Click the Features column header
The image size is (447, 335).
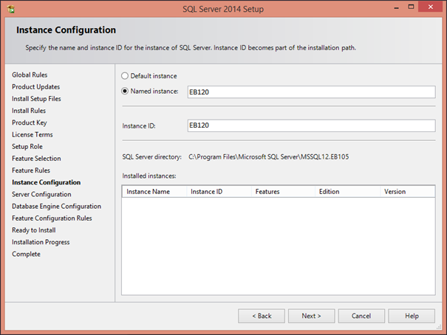[x=283, y=192]
